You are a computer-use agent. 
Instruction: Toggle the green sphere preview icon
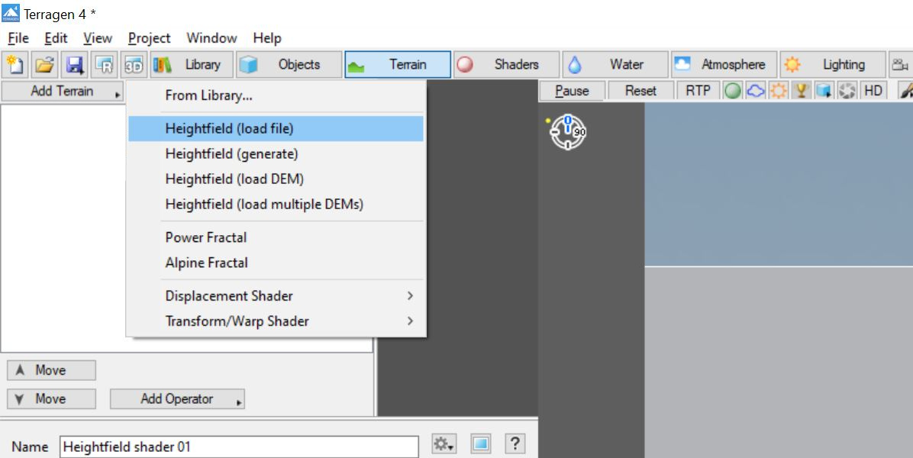pyautogui.click(x=733, y=91)
